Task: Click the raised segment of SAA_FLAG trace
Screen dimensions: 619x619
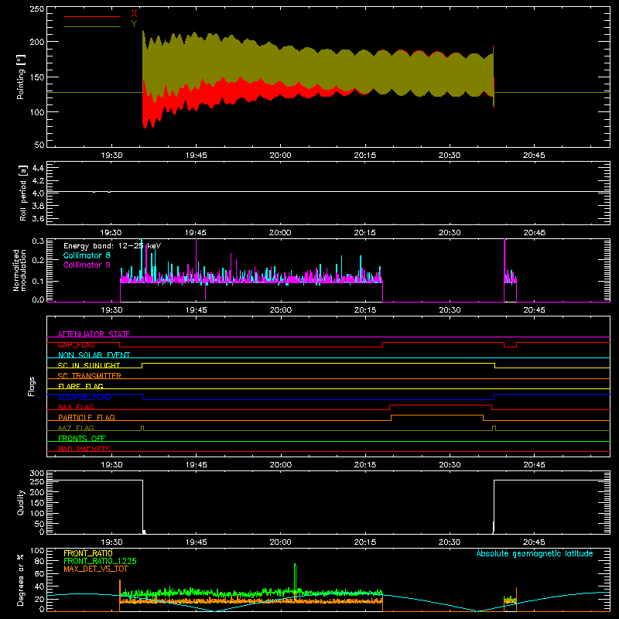Action: tap(440, 405)
